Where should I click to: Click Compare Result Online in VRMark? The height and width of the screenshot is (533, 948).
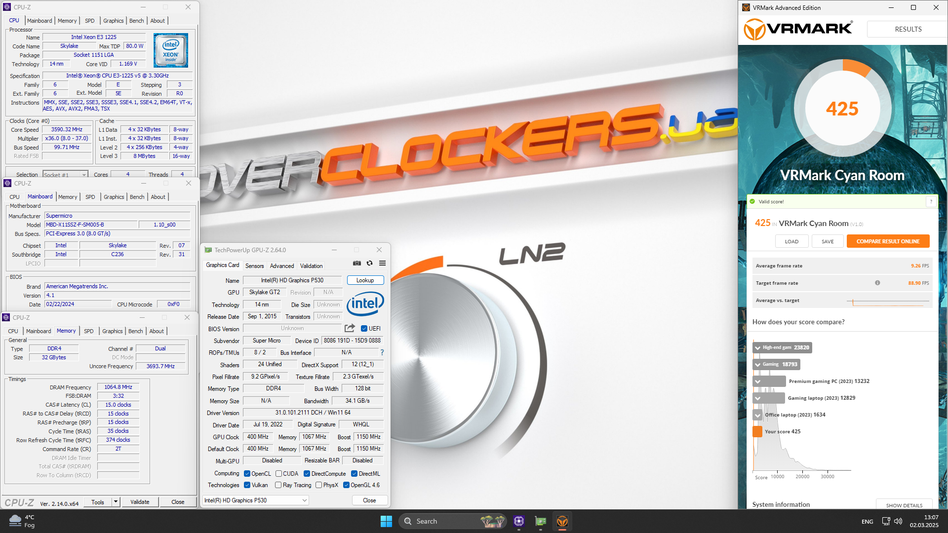888,241
